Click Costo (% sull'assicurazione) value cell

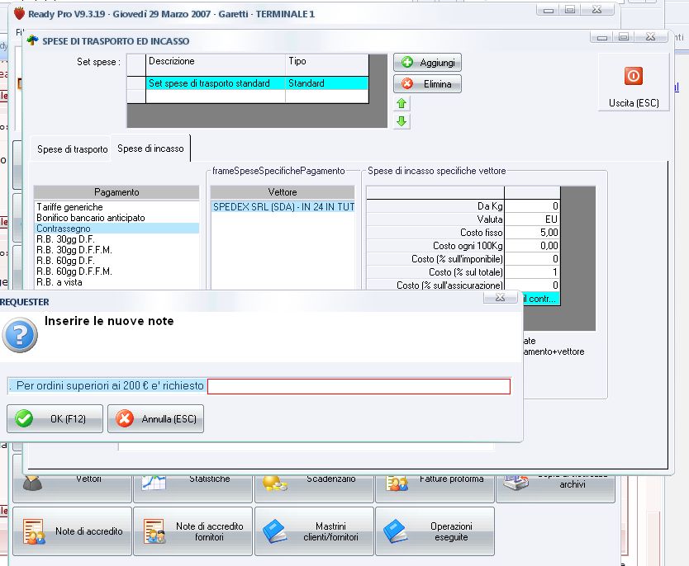(x=532, y=285)
